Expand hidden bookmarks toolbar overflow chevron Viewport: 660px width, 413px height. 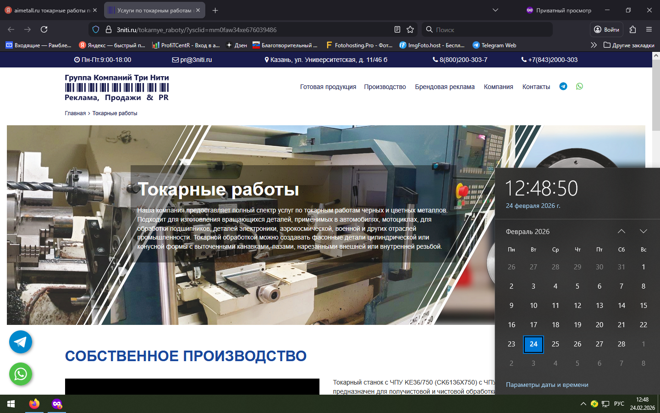coord(594,45)
